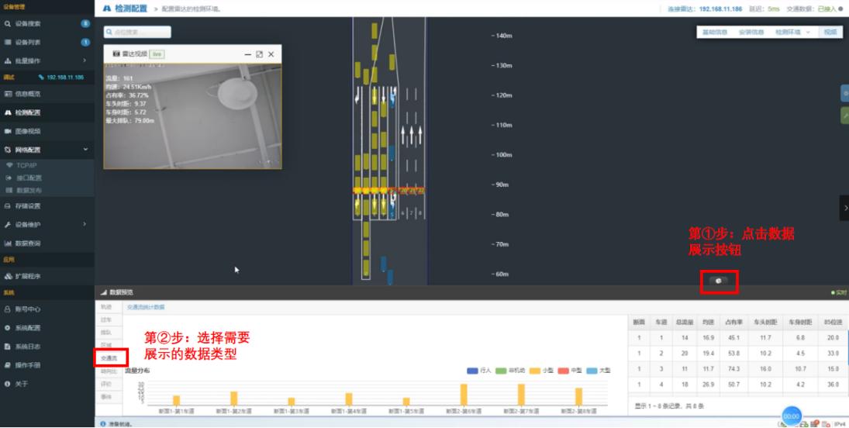Collapse the 网络配置 menu section
The image size is (849, 428).
[x=85, y=150]
